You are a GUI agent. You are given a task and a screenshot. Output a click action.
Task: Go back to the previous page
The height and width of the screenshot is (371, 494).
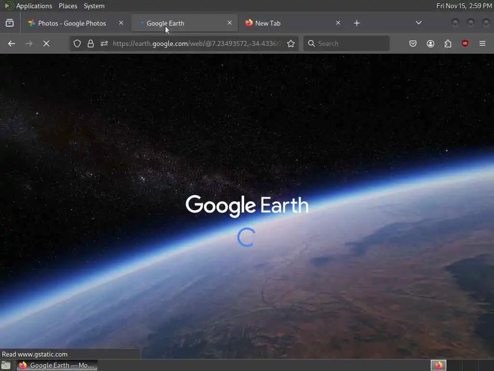pyautogui.click(x=12, y=43)
